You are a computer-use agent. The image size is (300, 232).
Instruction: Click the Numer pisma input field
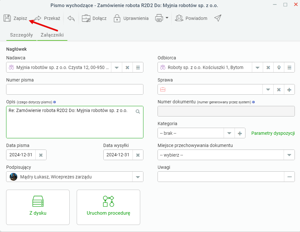(x=75, y=90)
